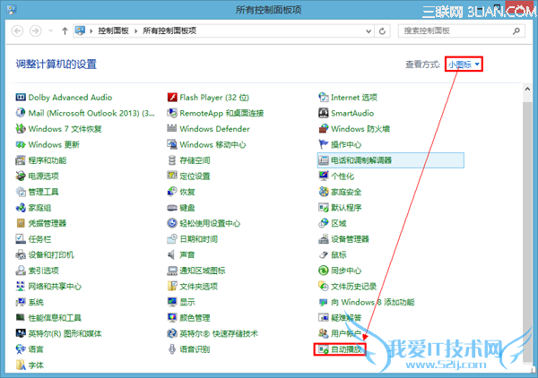The image size is (538, 378).
Task: Open the 个性化 link
Action: [343, 176]
